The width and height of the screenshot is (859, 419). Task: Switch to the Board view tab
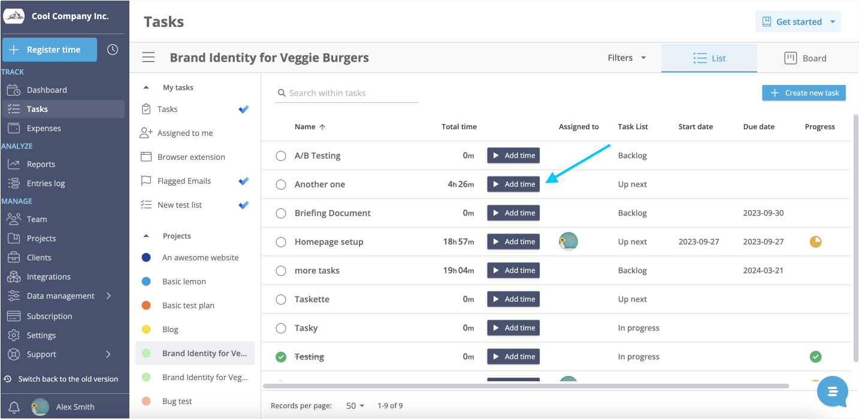tap(805, 58)
